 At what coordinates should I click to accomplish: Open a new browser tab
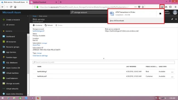(x=61, y=2)
